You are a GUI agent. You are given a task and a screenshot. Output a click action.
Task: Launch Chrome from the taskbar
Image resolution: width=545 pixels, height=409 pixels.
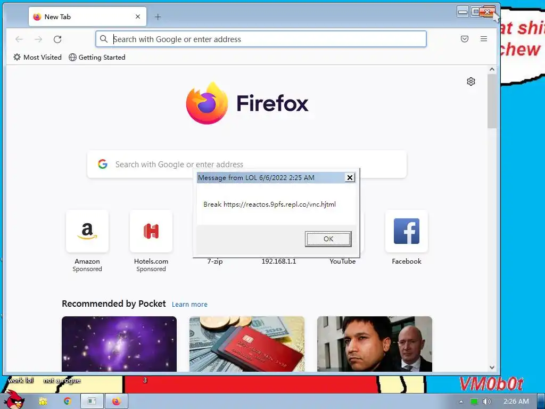click(x=68, y=402)
